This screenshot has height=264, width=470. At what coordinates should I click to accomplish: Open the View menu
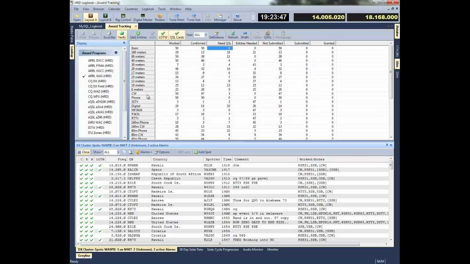[x=86, y=9]
